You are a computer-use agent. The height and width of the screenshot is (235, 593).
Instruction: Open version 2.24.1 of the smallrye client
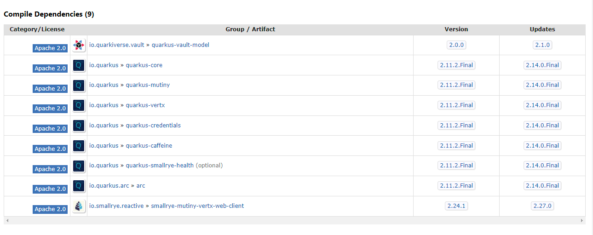[x=456, y=206]
